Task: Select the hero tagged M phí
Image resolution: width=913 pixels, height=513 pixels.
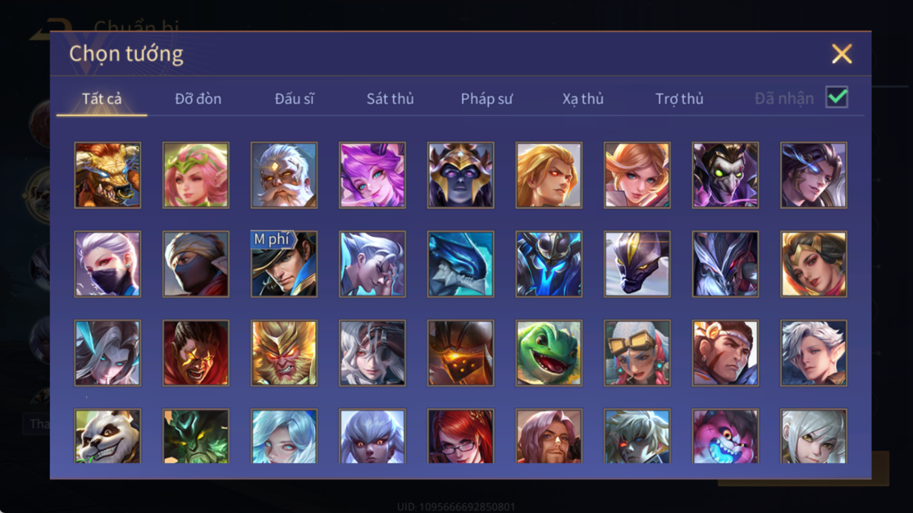Action: coord(284,264)
